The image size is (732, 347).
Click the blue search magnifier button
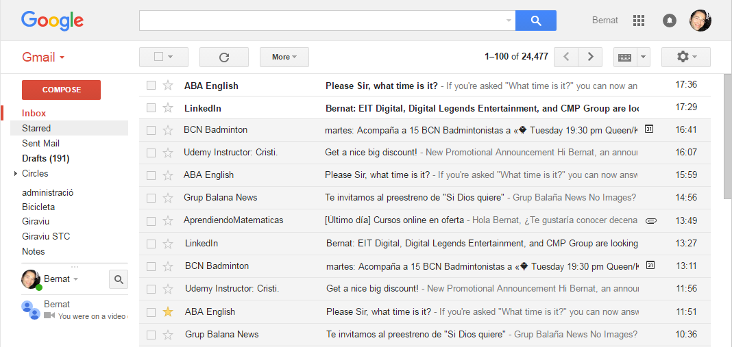(535, 21)
